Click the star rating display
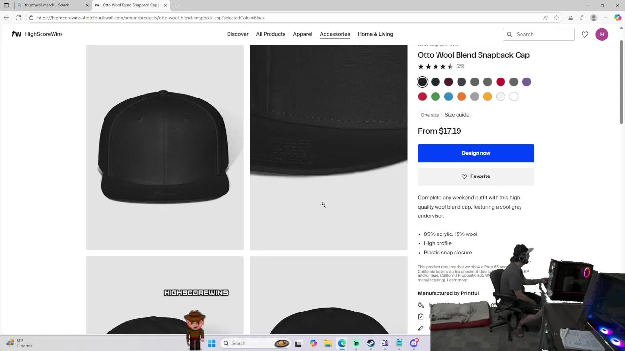This screenshot has width=625, height=351. coord(436,66)
